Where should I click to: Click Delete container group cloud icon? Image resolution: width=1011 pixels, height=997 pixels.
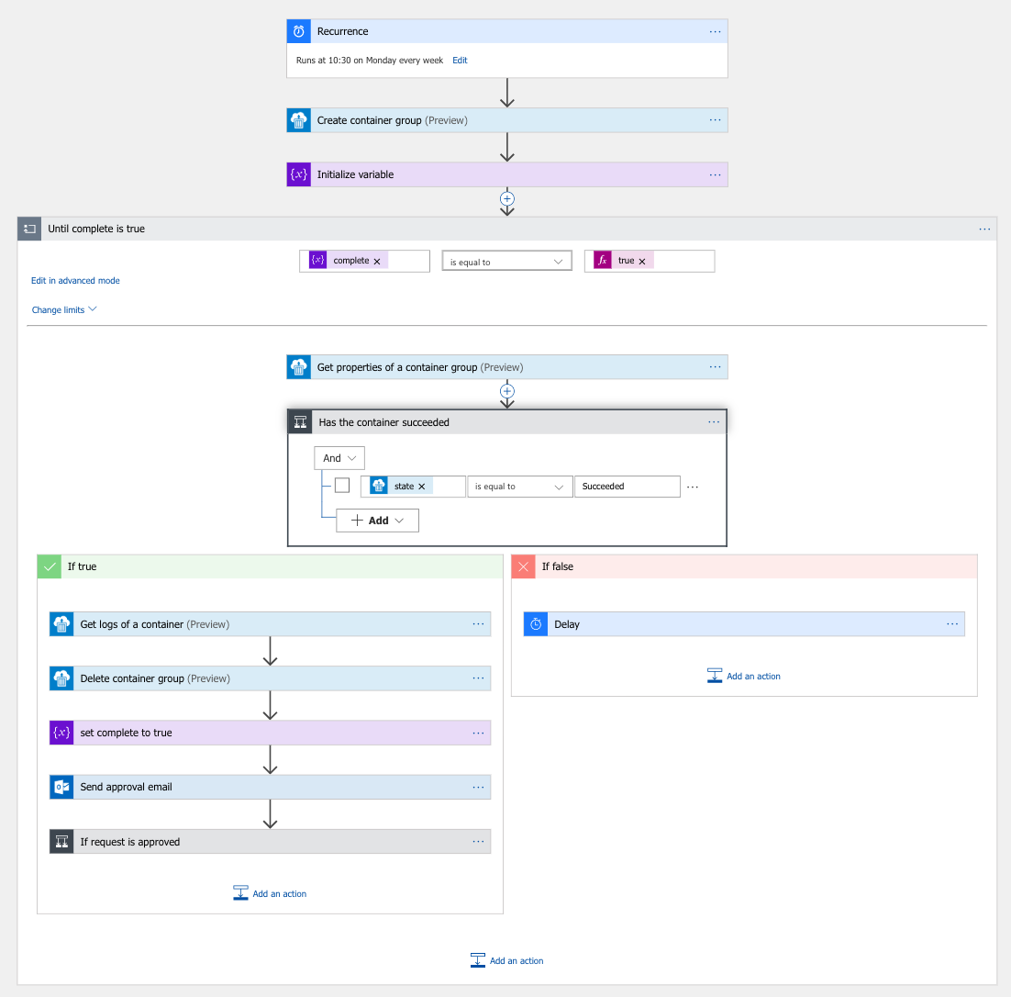[x=61, y=678]
